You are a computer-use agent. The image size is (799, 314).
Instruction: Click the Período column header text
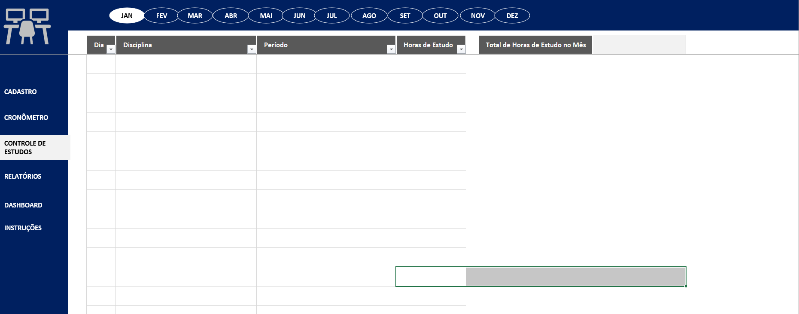[x=276, y=45]
